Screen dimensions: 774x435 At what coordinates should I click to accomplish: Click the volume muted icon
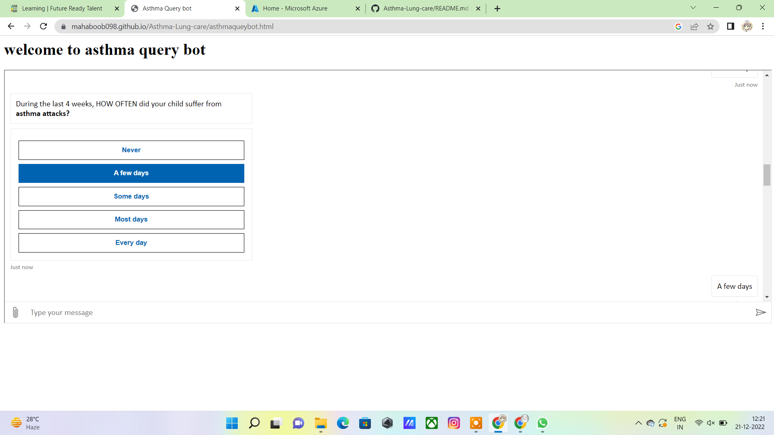tap(711, 423)
